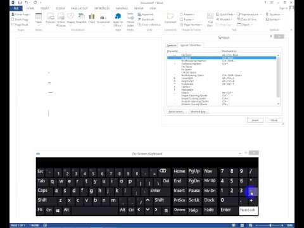Click the AutoCorrect button in Symbol dialog
Image resolution: width=304 pixels, height=228 pixels.
tap(176, 111)
